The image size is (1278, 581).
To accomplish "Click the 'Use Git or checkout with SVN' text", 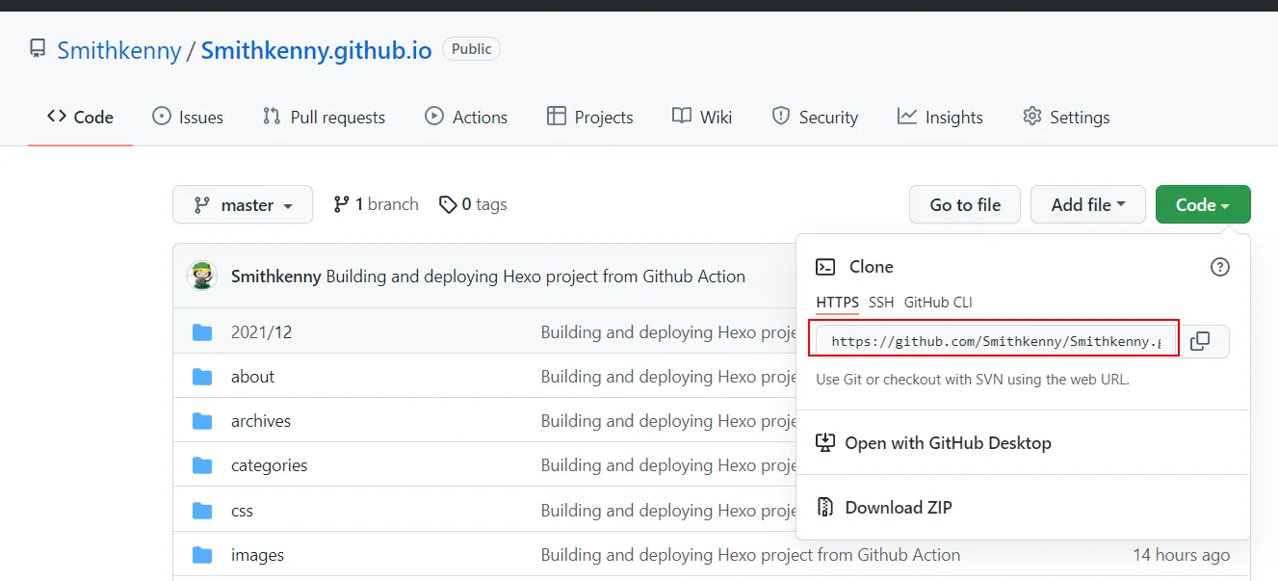I will pyautogui.click(x=973, y=379).
